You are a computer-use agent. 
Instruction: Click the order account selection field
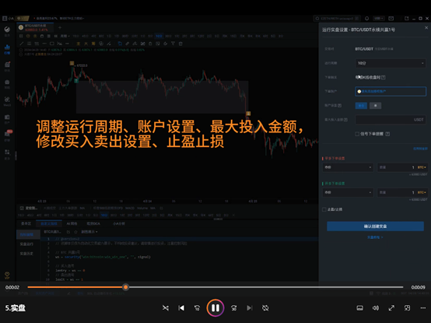[391, 91]
